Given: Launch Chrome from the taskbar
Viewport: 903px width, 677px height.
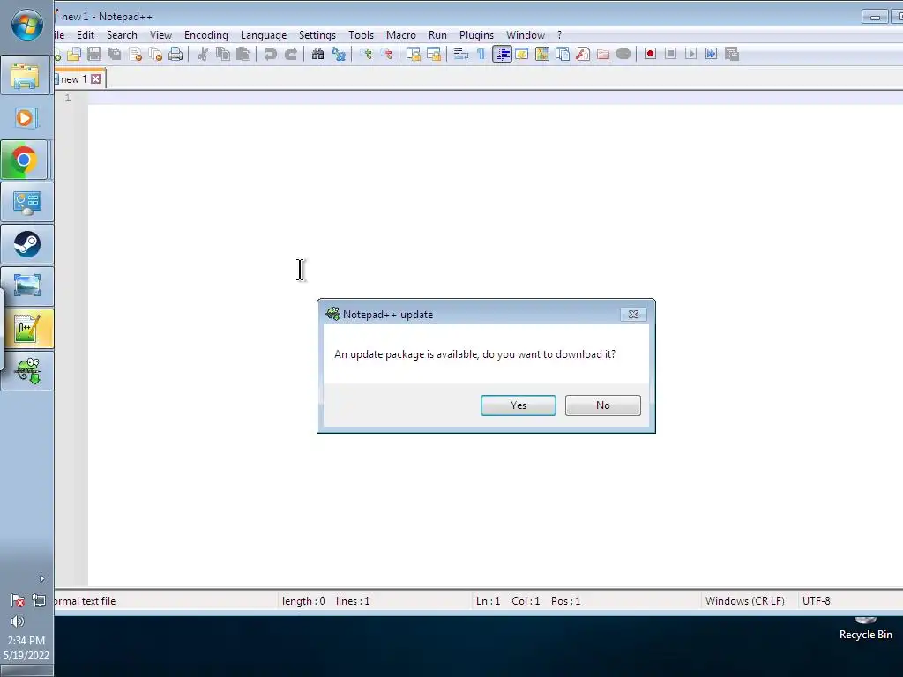Looking at the screenshot, I should click(25, 160).
